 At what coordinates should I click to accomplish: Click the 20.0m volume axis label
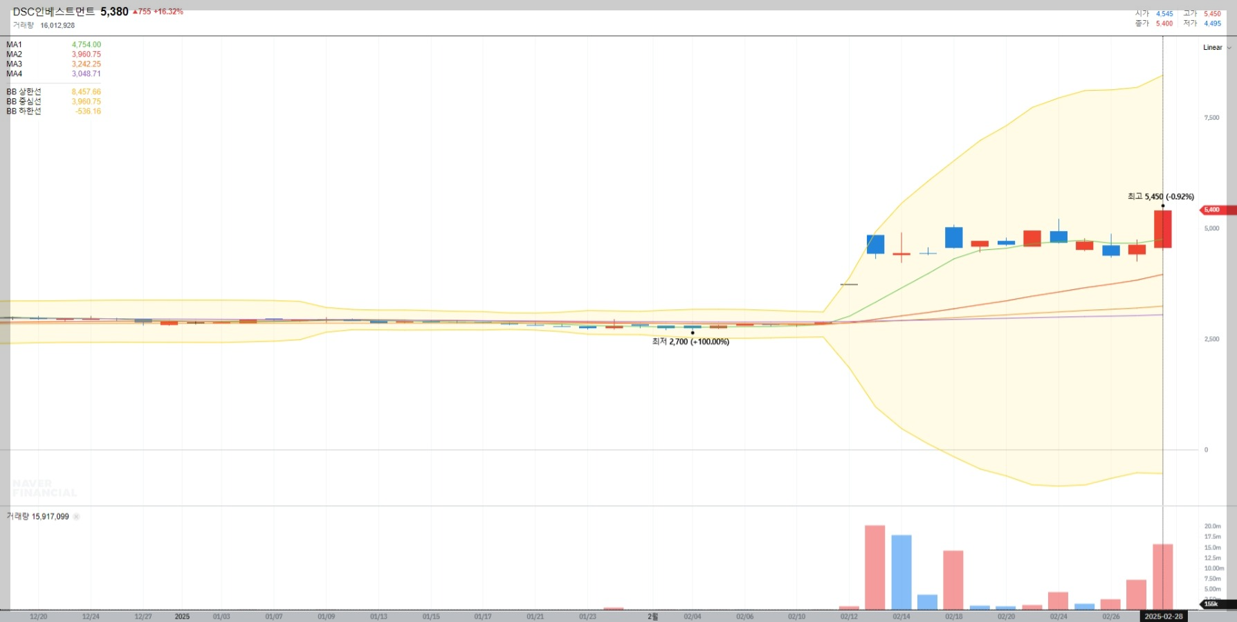click(x=1212, y=527)
